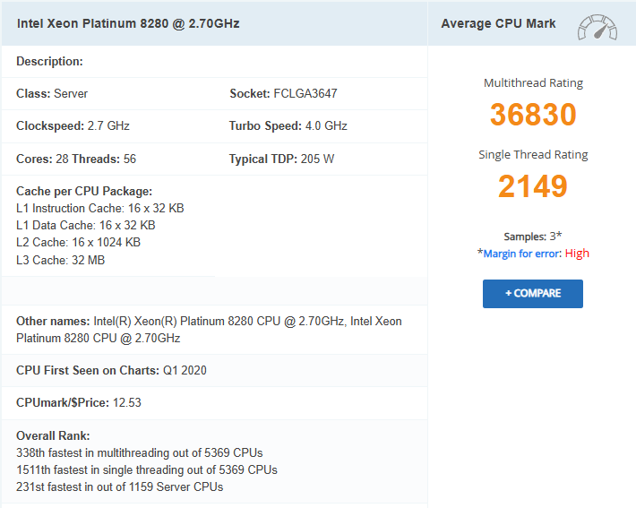
Task: Click L1 Instruction Cache: 16 x 32 KB
Action: coord(99,208)
